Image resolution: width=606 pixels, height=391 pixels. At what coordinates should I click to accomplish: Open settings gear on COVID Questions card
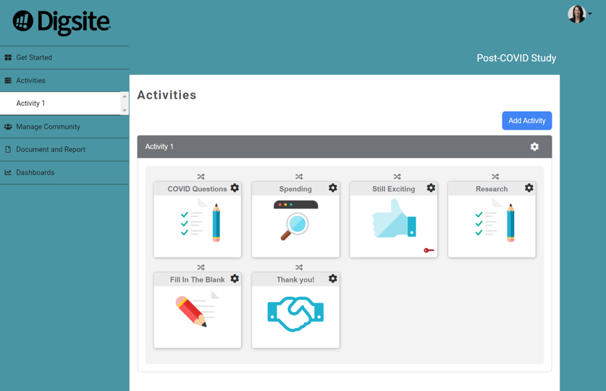[235, 188]
